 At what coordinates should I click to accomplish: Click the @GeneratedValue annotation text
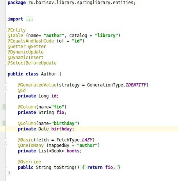tap(37, 85)
